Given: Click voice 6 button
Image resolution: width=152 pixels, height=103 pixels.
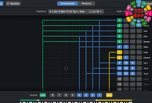Looking at the screenshot, I should click(66, 95).
